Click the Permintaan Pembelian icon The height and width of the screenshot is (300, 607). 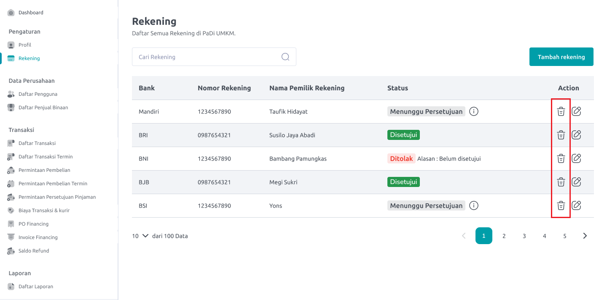[11, 170]
